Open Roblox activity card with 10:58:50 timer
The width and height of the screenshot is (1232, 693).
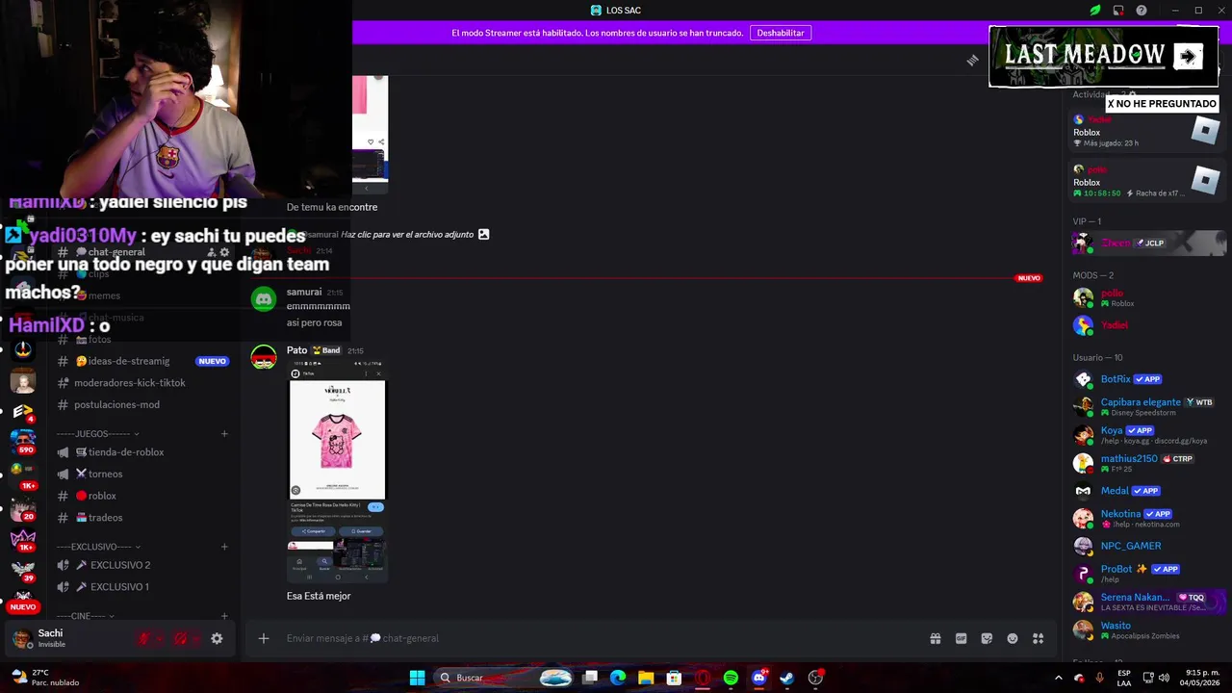coord(1145,180)
